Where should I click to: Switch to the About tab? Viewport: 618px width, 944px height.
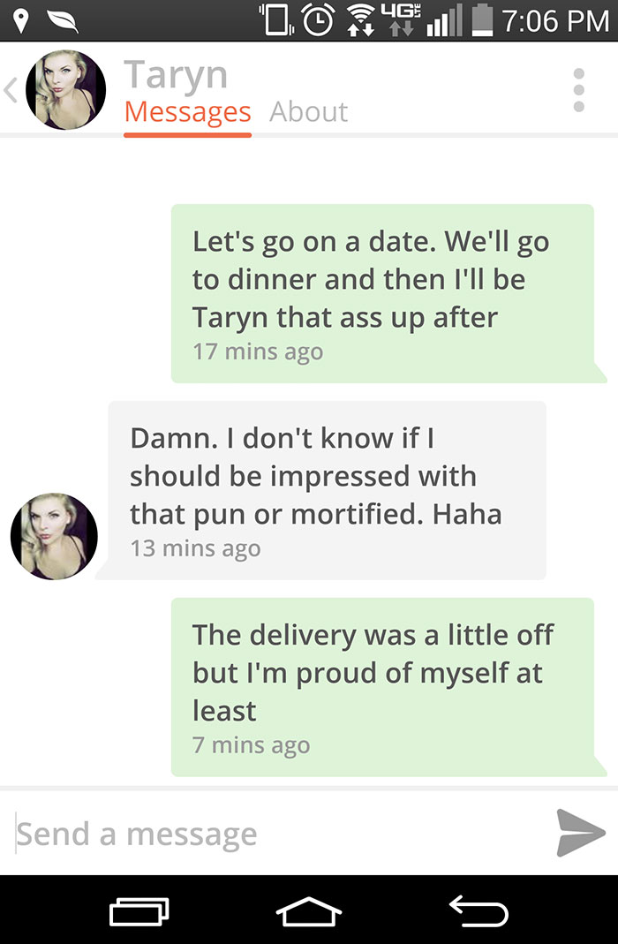point(309,112)
